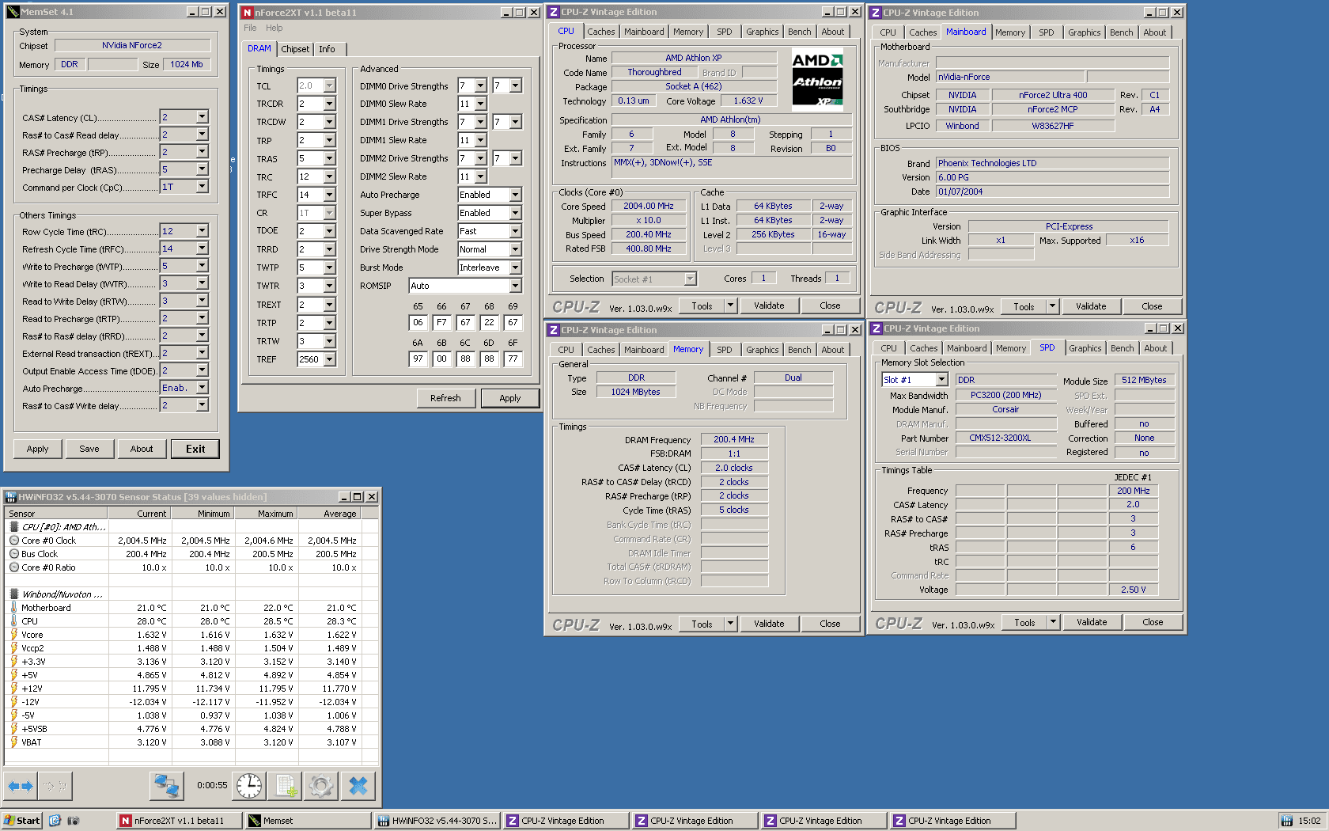Open TREF dropdown showing 2560
This screenshot has height=831, width=1329.
329,359
